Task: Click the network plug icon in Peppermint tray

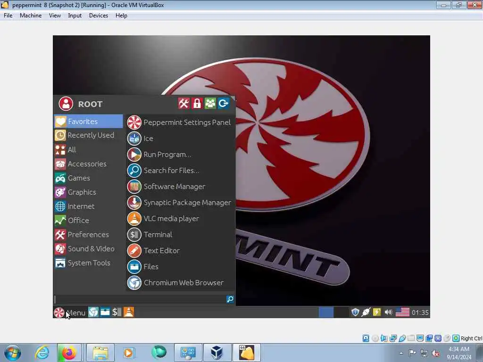Action: 366,312
